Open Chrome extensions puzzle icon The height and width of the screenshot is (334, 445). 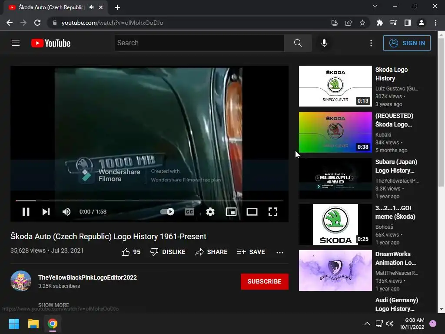(x=379, y=23)
